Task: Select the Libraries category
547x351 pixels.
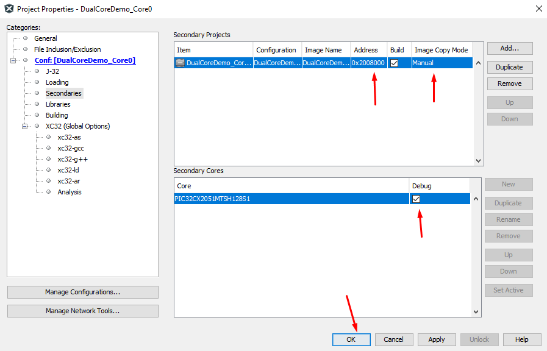Action: tap(58, 104)
